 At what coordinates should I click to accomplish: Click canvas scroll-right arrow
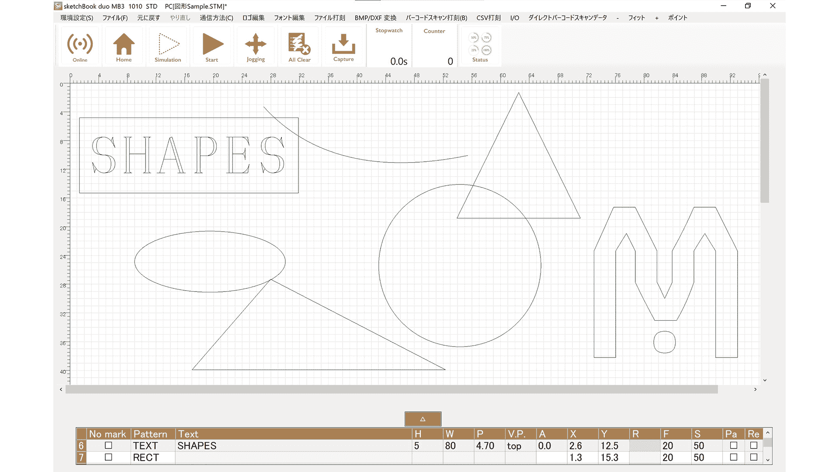tap(755, 389)
